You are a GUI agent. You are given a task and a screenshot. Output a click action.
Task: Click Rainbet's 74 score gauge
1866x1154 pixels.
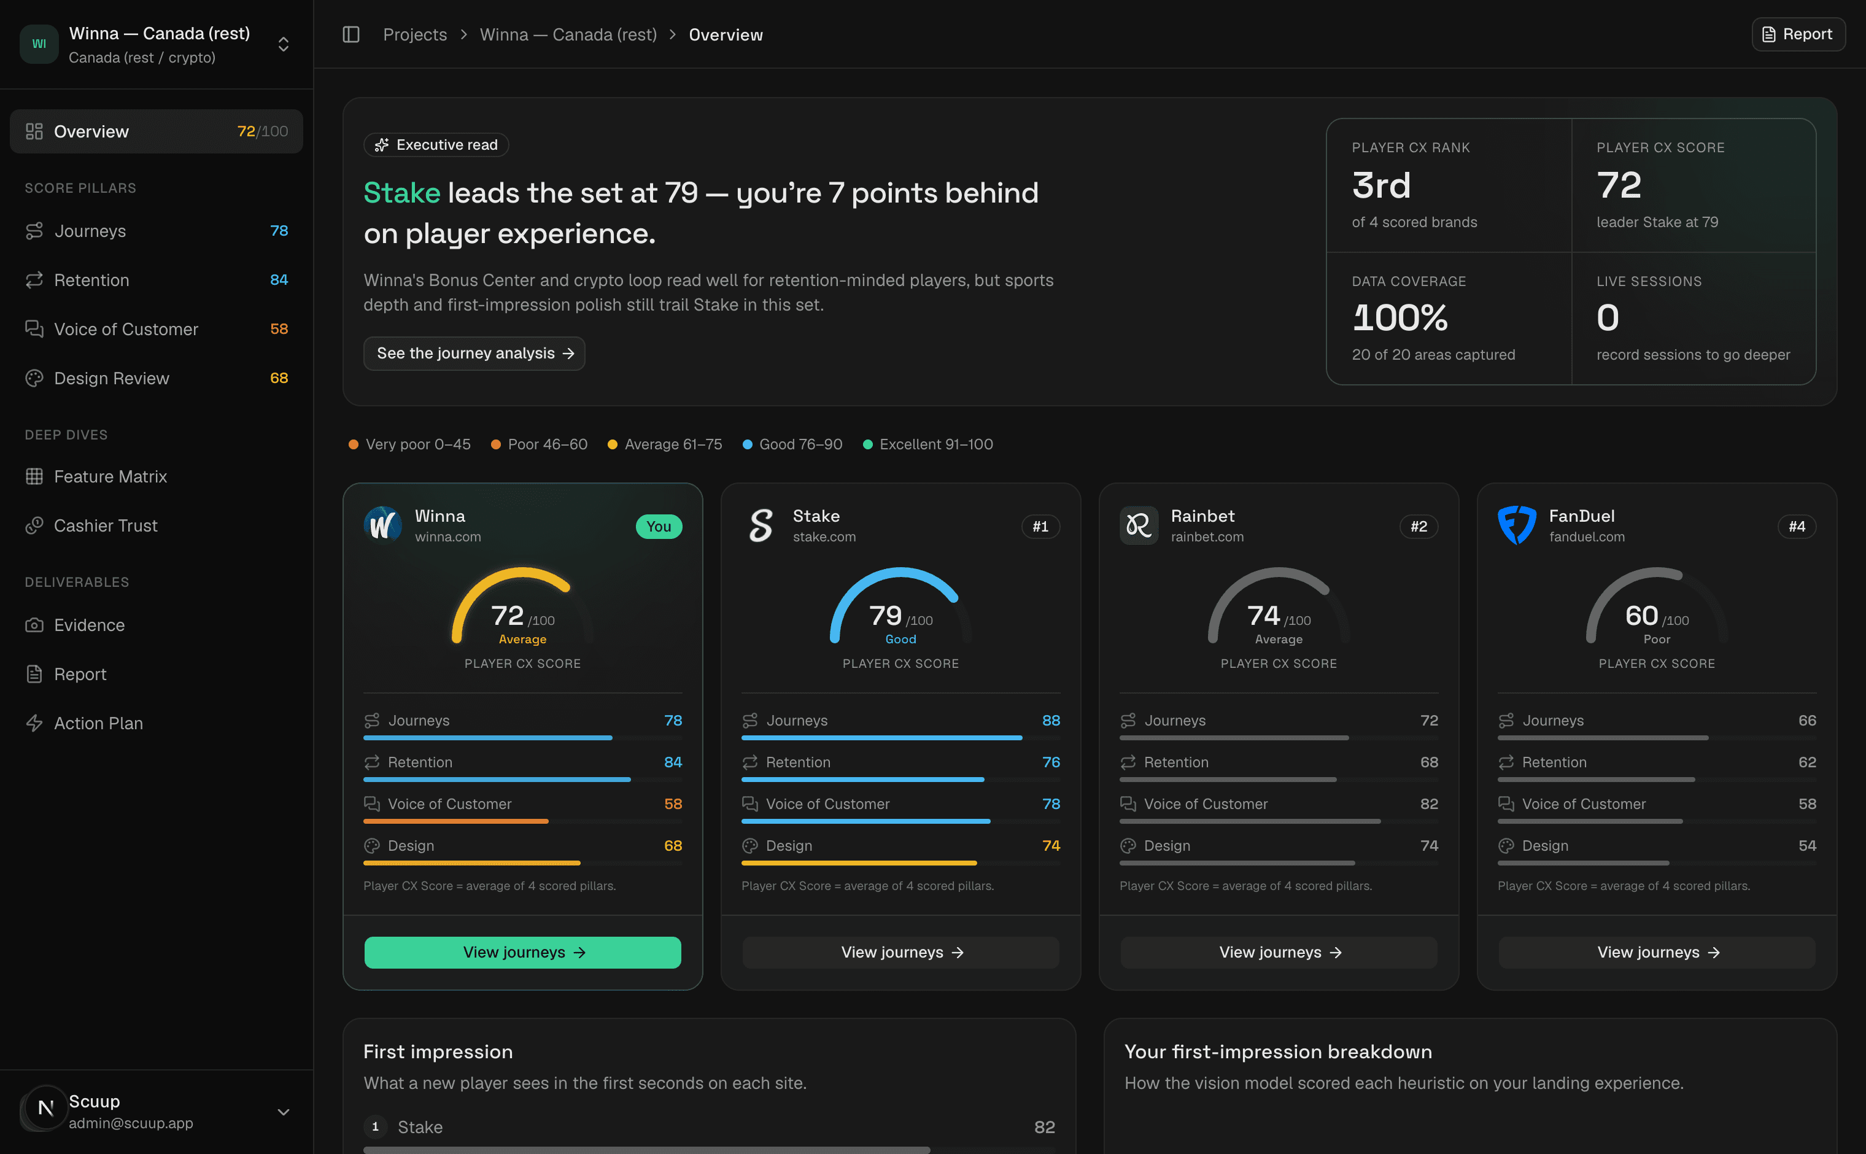[x=1279, y=606]
